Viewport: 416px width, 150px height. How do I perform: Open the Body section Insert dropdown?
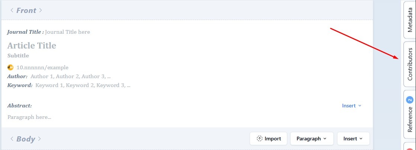point(353,139)
